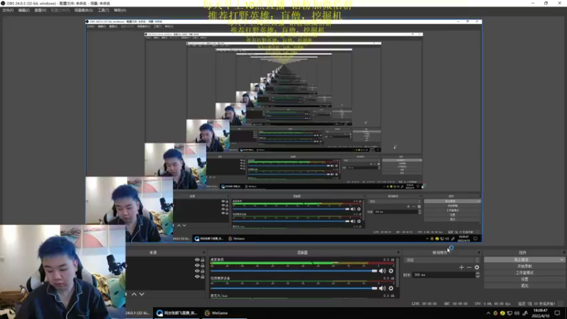The height and width of the screenshot is (319, 567).
Task: Lock the fourth source row
Action: [203, 276]
